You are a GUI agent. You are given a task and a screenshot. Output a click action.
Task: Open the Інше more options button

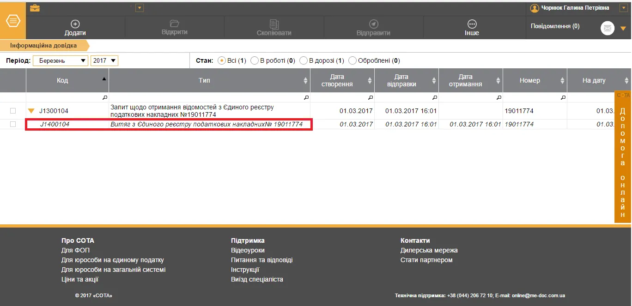(x=472, y=28)
